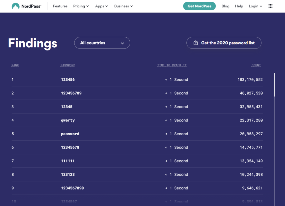The height and width of the screenshot is (206, 285).
Task: Open the Login dropdown
Action: pos(255,6)
